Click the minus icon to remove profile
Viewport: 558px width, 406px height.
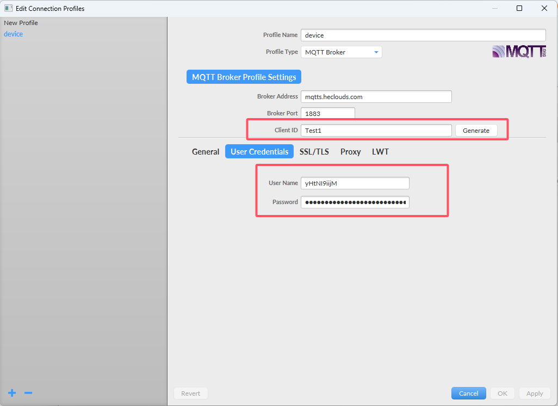[28, 393]
